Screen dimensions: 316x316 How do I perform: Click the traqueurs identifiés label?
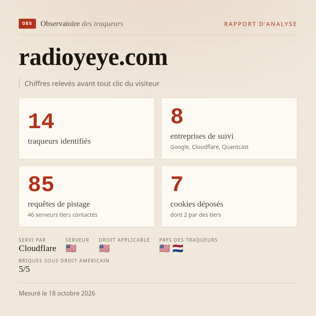(x=59, y=141)
